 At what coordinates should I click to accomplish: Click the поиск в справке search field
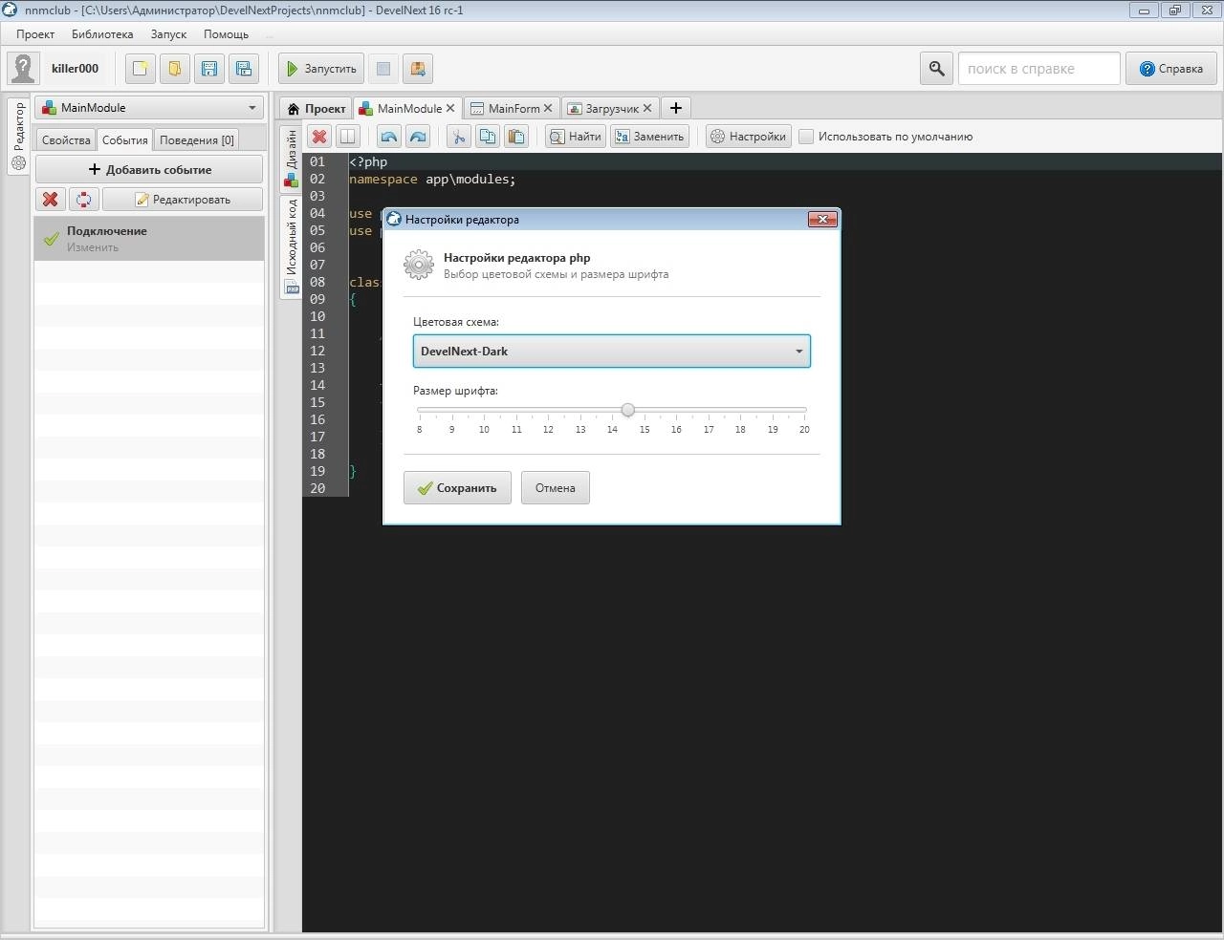1039,69
